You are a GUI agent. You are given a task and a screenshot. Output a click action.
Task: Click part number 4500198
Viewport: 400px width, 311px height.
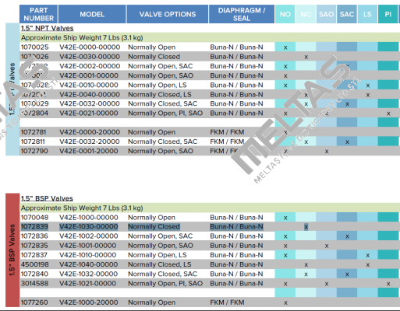34,264
